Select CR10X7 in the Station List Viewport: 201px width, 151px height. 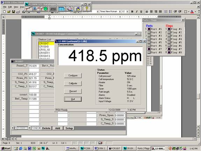point(46,43)
